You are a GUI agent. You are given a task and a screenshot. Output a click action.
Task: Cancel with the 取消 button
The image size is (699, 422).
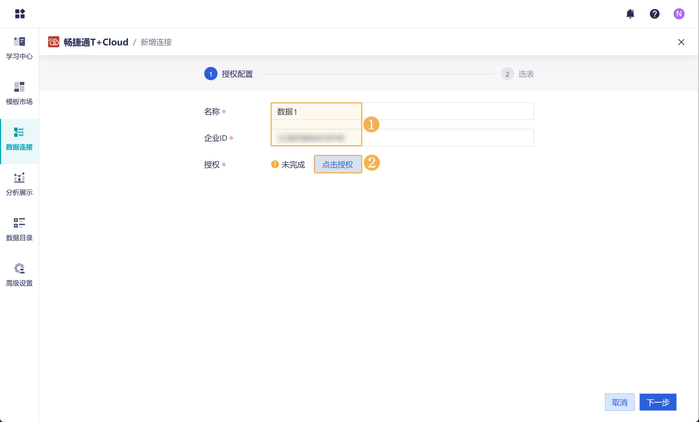(x=620, y=402)
